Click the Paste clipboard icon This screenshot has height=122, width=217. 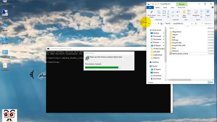pyautogui.click(x=164, y=13)
